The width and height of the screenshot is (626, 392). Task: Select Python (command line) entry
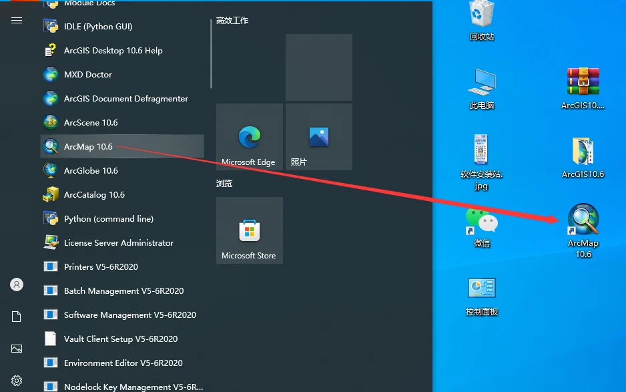point(122,218)
